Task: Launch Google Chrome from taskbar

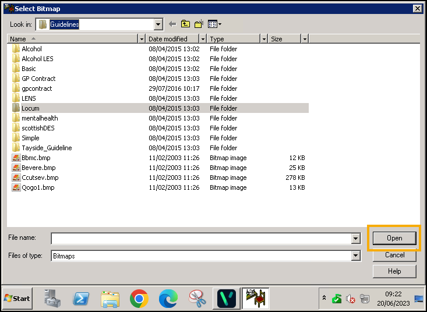Action: 139,299
